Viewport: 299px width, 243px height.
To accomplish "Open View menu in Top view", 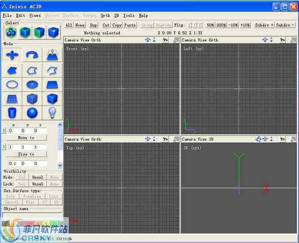I will point(85,139).
